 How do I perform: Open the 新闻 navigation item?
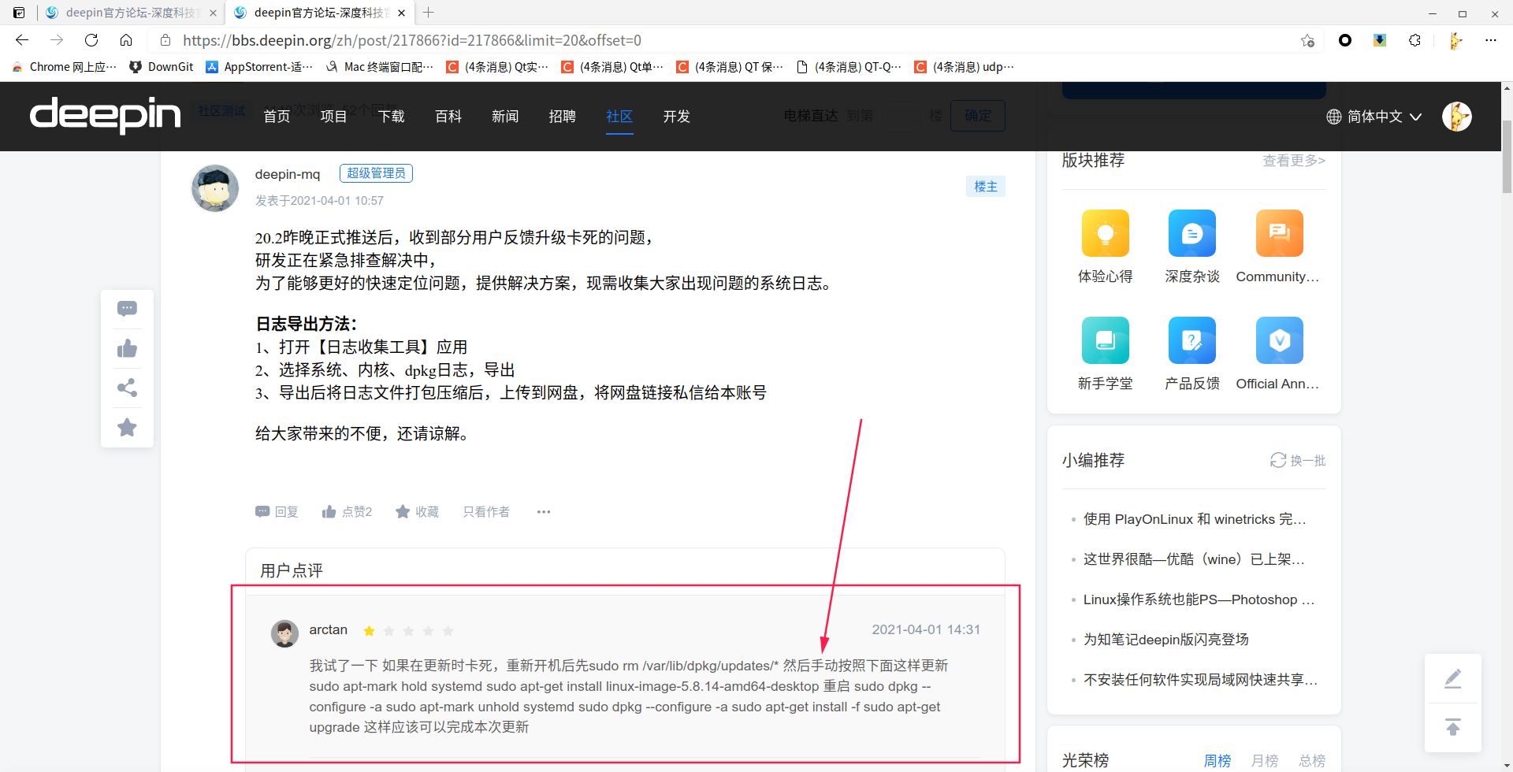(x=505, y=117)
